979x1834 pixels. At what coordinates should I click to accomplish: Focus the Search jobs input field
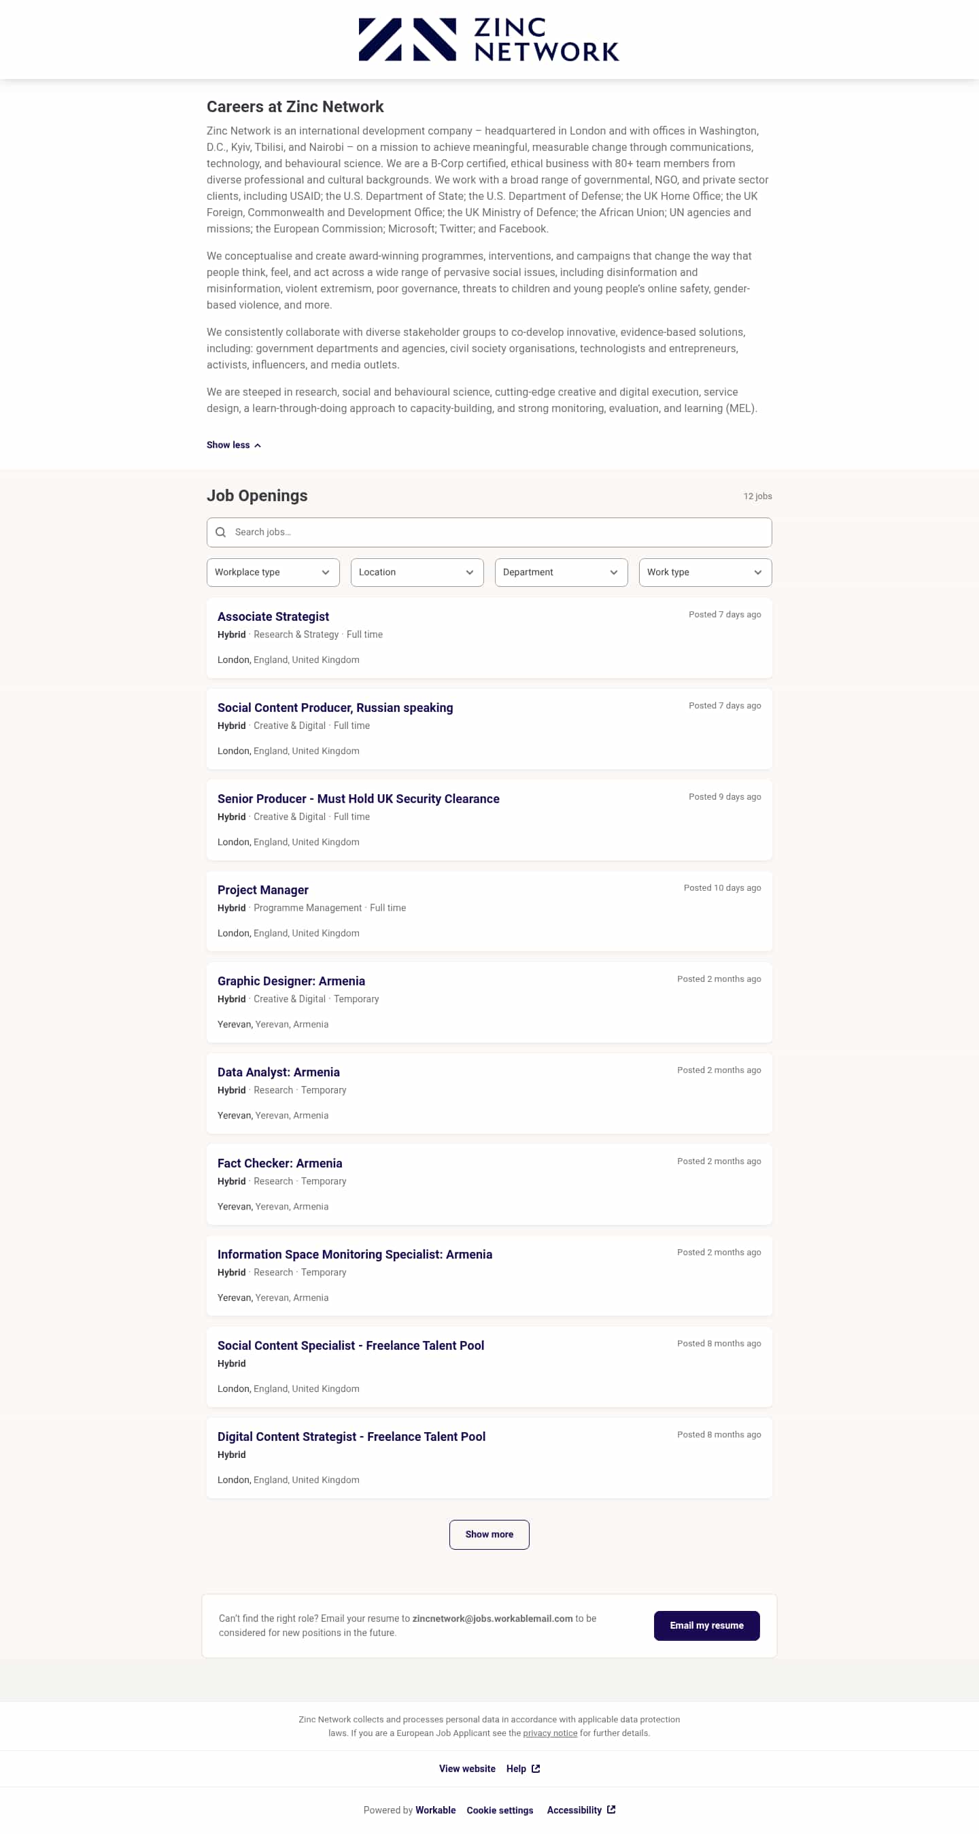tap(489, 532)
